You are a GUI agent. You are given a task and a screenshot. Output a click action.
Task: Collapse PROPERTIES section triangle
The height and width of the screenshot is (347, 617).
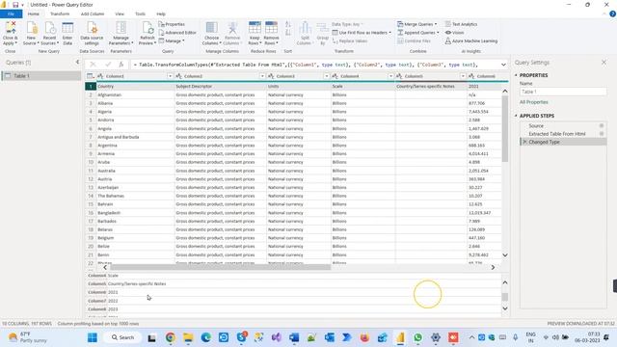pyautogui.click(x=516, y=75)
